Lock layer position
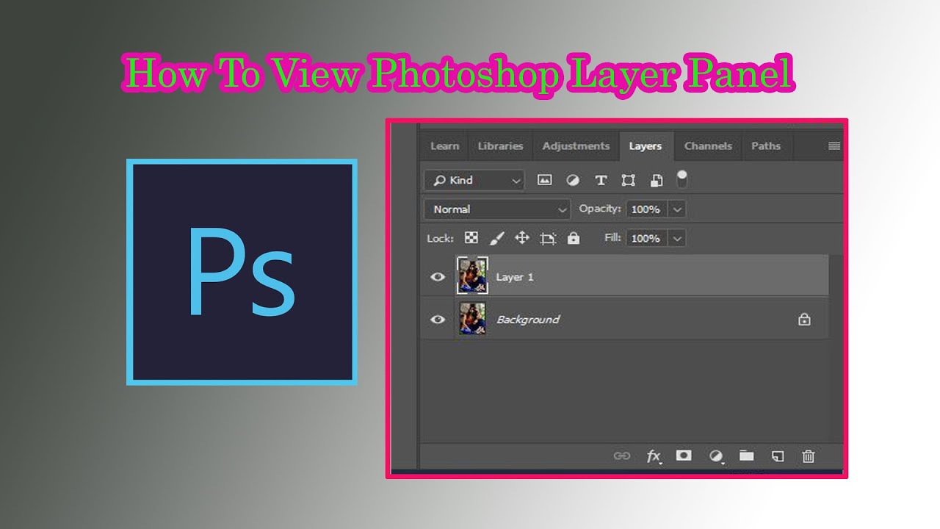Image resolution: width=940 pixels, height=529 pixels. tap(522, 238)
